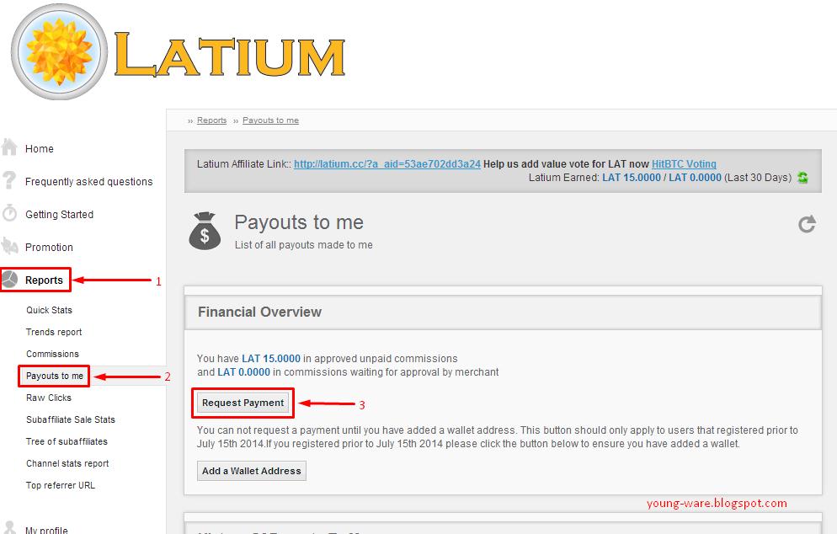This screenshot has height=534, width=837.
Task: Select Payouts to me submenu item
Action: click(55, 376)
